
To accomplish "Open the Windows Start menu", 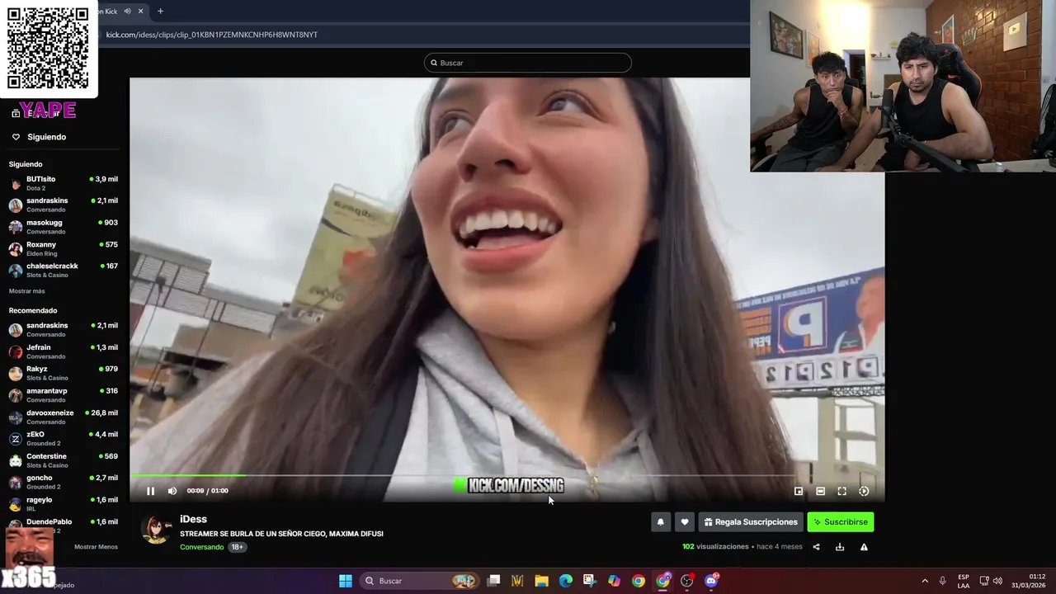I will (x=346, y=581).
